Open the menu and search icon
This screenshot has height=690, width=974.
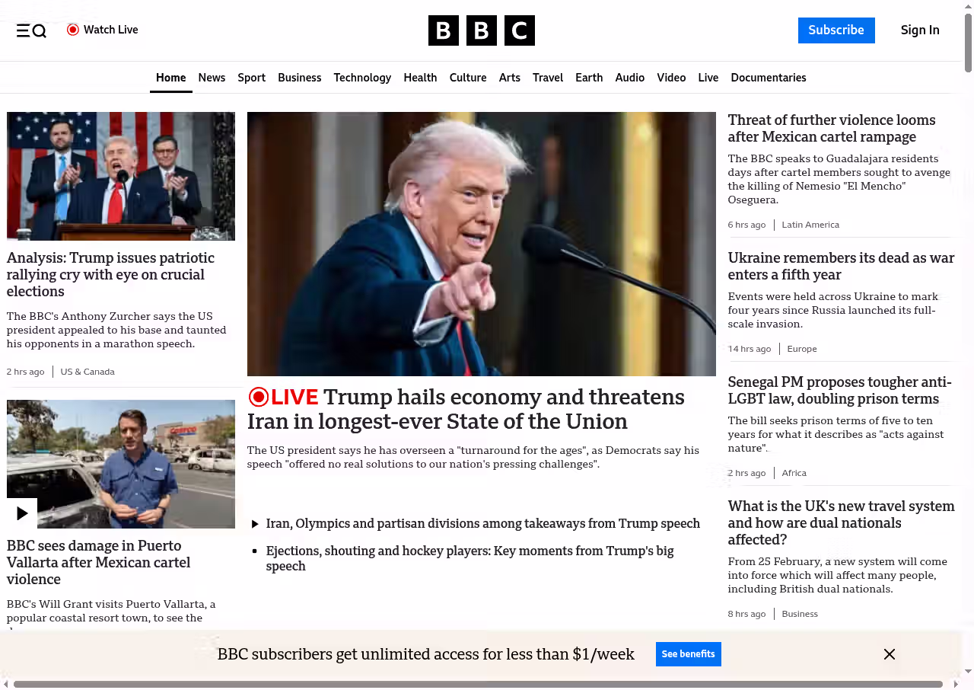point(31,30)
